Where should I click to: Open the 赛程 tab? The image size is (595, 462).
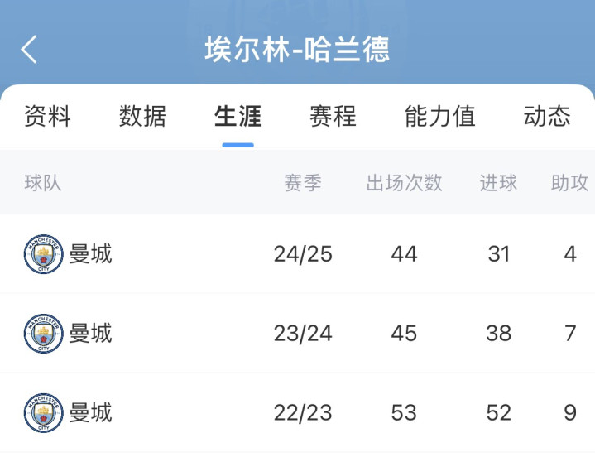click(333, 116)
